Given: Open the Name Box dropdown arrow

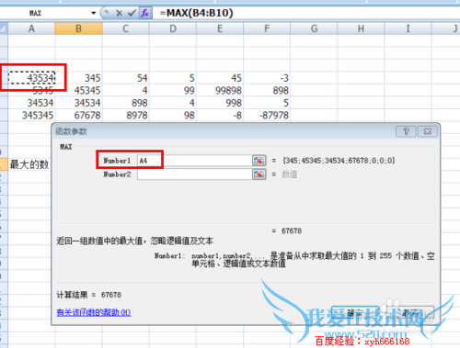Looking at the screenshot, I should (x=93, y=13).
